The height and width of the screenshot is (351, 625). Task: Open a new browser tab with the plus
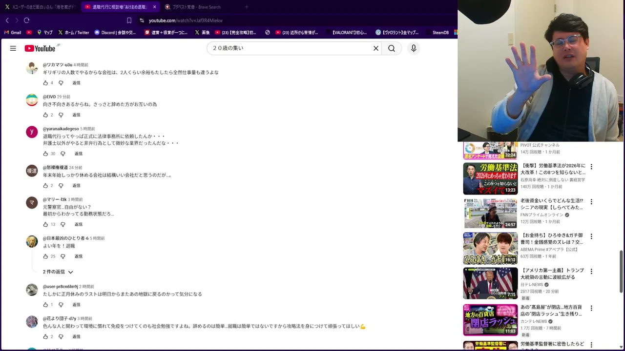coord(247,7)
